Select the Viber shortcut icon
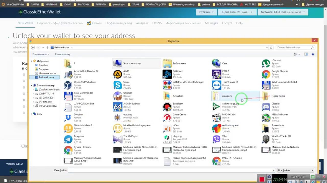The width and height of the screenshot is (327, 183). [x=216, y=139]
